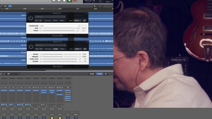Open the Channel9 plugin slot on the Stereo Out strip
The image size is (212, 119).
click(68, 93)
